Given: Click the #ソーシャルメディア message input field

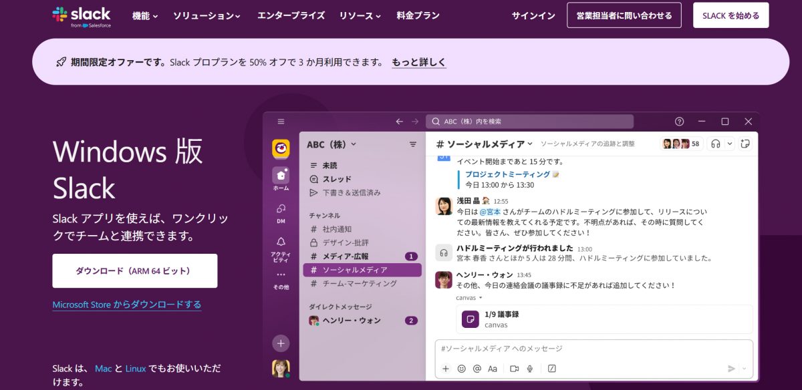Looking at the screenshot, I should 594,349.
